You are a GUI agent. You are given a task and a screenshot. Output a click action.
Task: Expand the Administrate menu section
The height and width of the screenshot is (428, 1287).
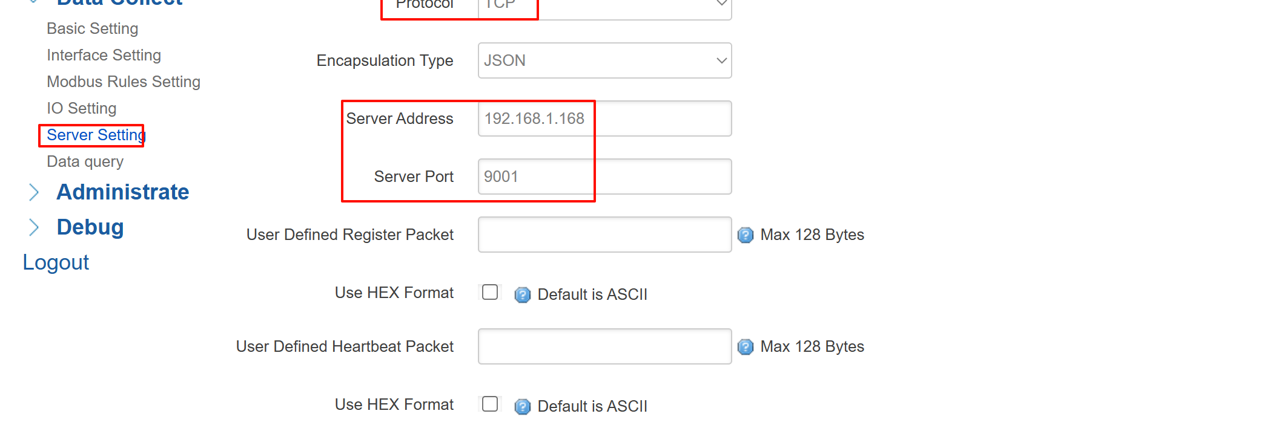click(x=122, y=192)
